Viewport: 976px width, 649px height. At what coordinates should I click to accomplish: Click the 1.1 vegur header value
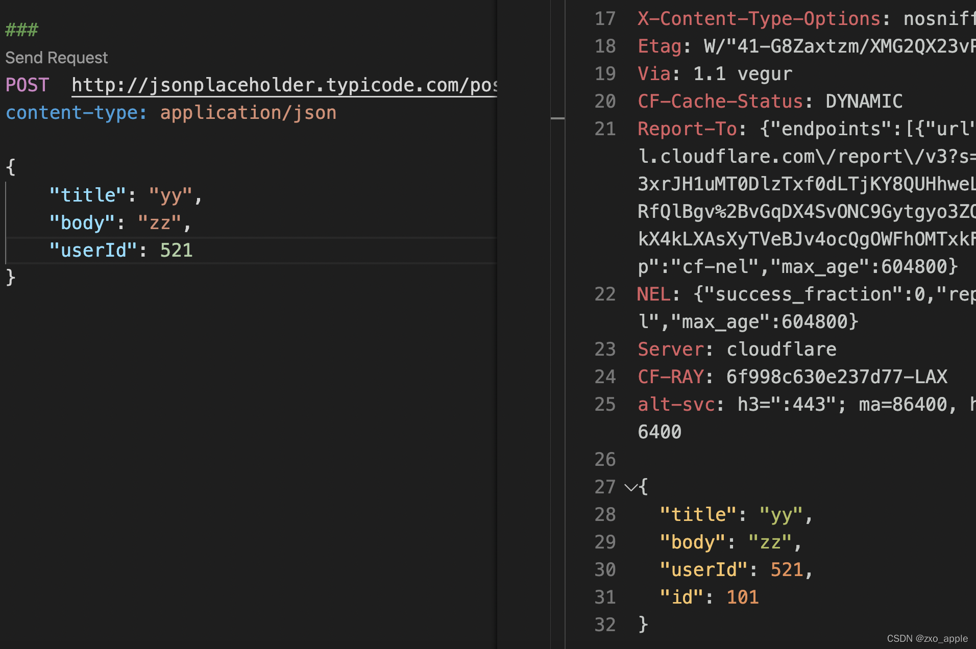click(x=743, y=74)
